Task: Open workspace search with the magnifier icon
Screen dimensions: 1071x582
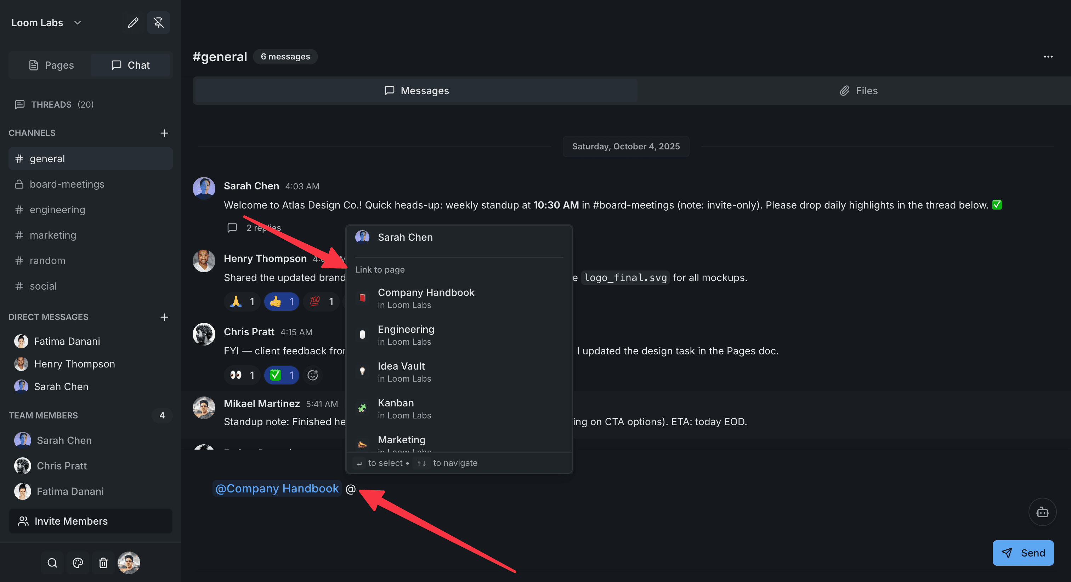Action: coord(52,563)
